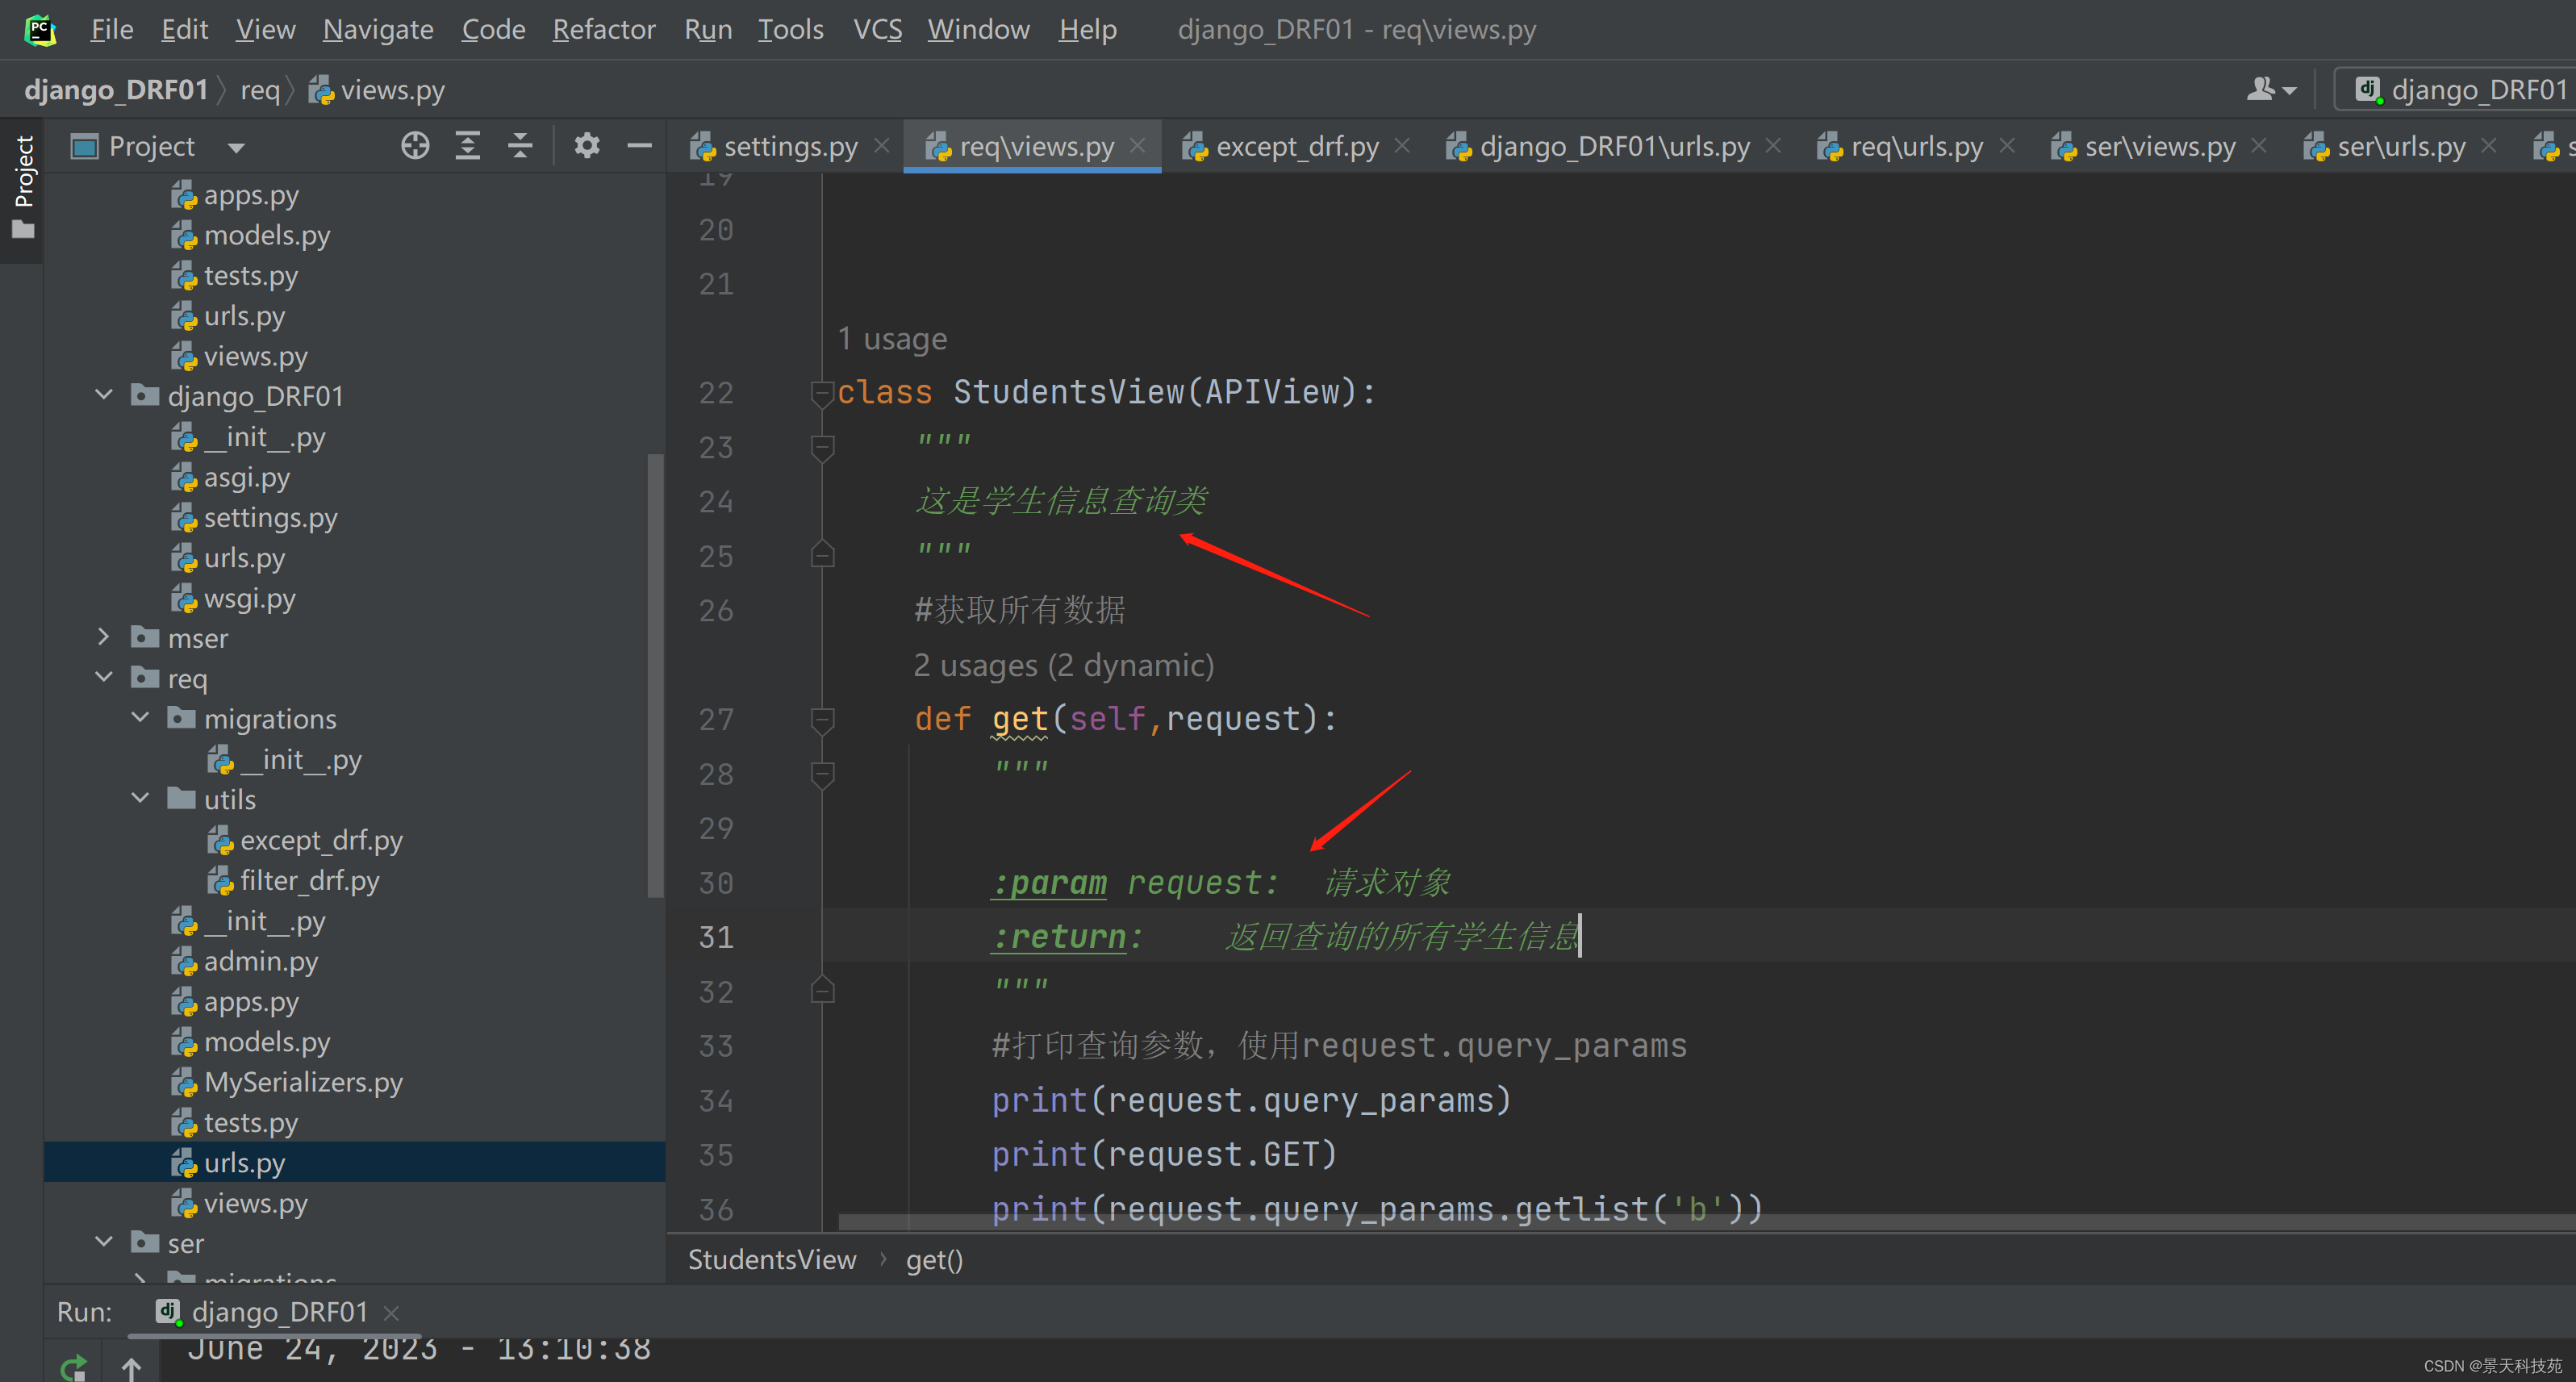Open the Refactor menu
Screen dimensions: 2576x1382
click(x=604, y=29)
